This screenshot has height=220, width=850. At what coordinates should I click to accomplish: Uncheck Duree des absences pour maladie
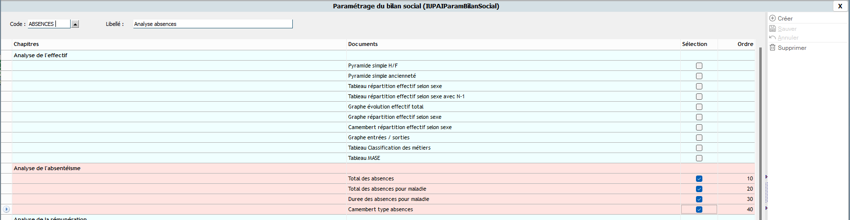pyautogui.click(x=699, y=199)
